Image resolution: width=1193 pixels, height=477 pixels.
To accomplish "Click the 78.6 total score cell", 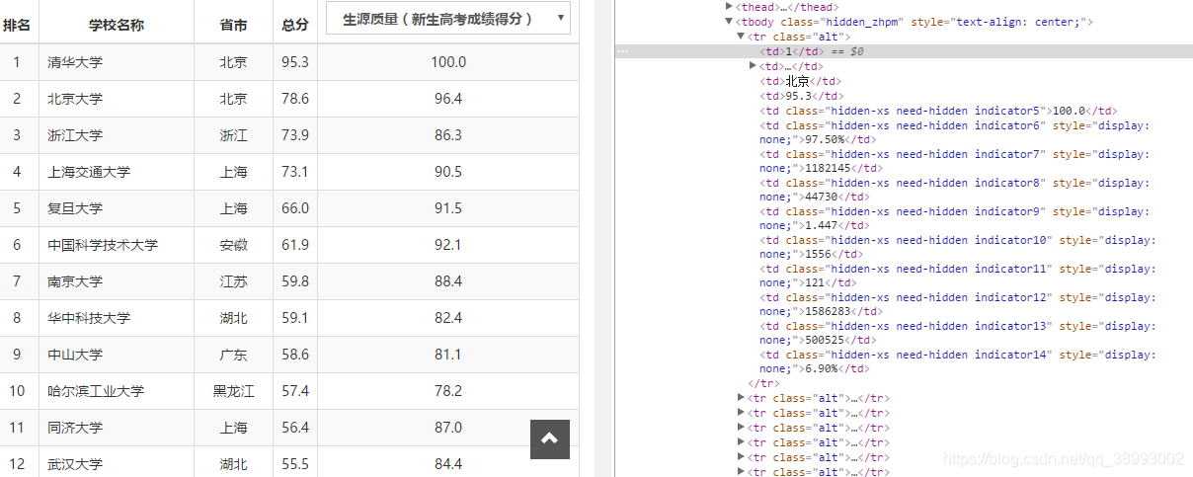I will [295, 99].
